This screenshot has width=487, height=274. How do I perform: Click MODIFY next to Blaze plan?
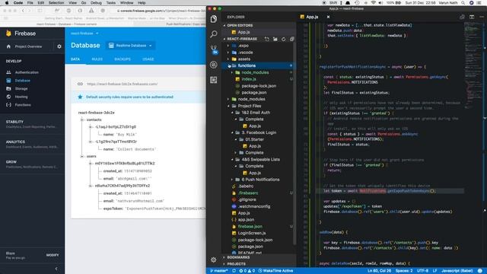(53, 255)
